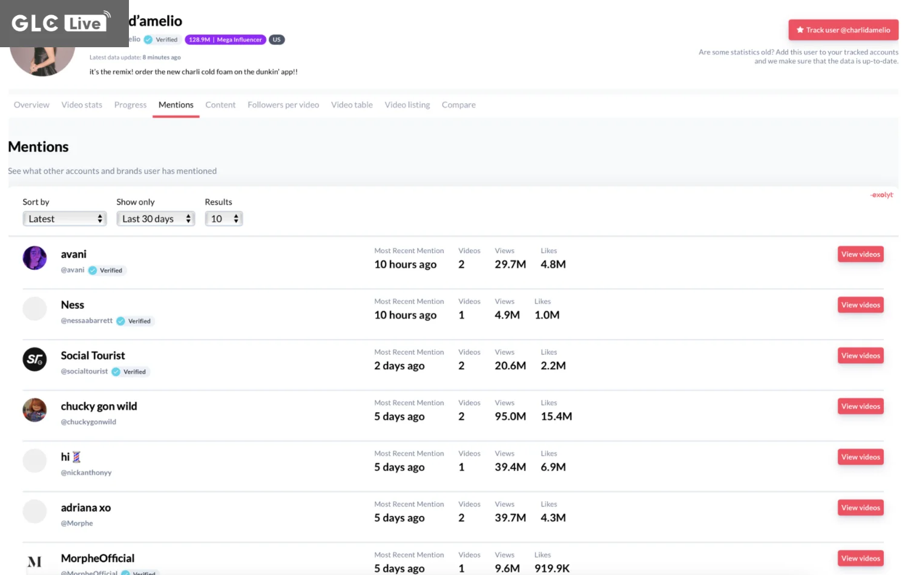Open the Show only Last 30 days dropdown
Viewport: 908px width, 575px height.
click(x=156, y=219)
